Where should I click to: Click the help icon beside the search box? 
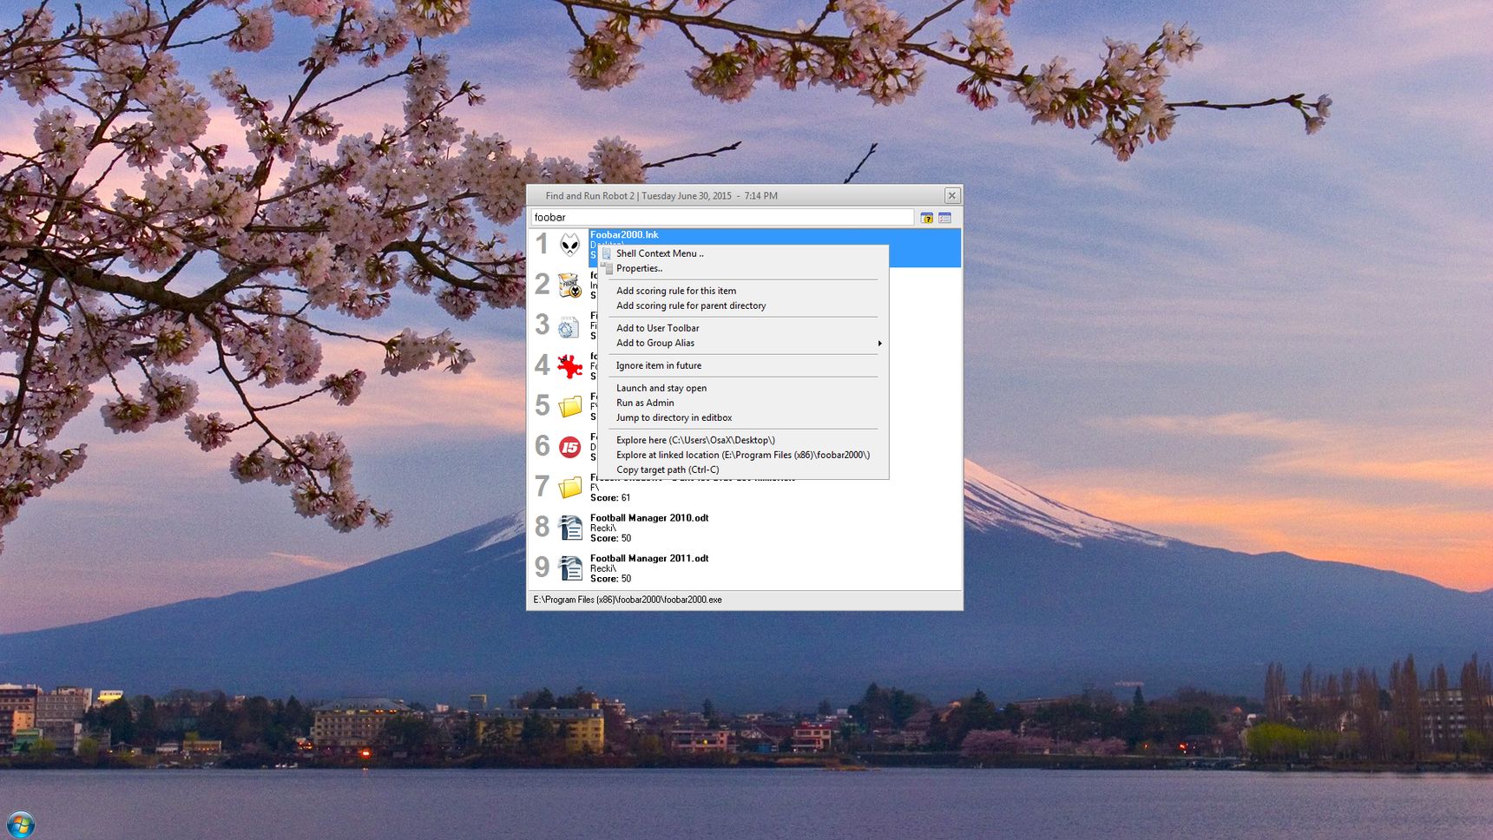pyautogui.click(x=927, y=218)
